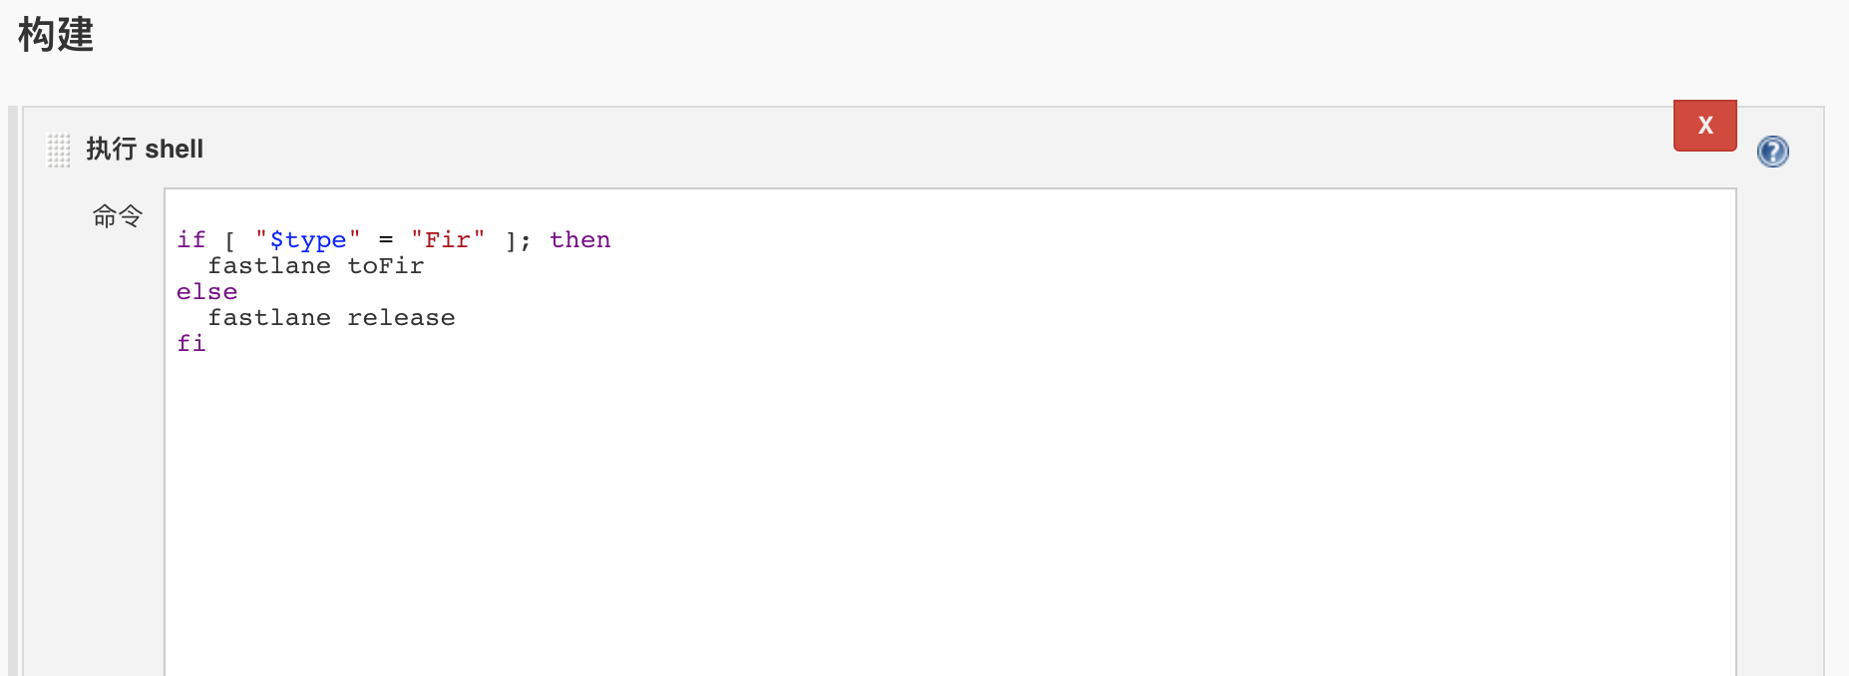Click the 执行 shell step title
The width and height of the screenshot is (1849, 676).
click(145, 150)
